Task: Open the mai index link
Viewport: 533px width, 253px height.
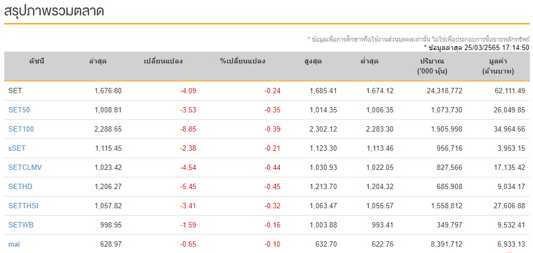Action: (x=14, y=244)
